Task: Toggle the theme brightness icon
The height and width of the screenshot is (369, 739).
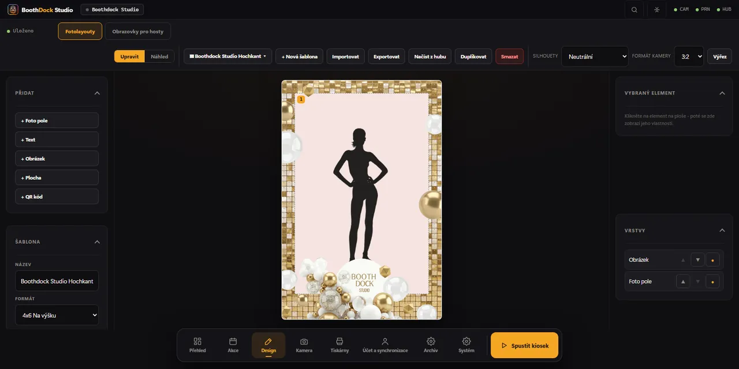Action: point(656,10)
